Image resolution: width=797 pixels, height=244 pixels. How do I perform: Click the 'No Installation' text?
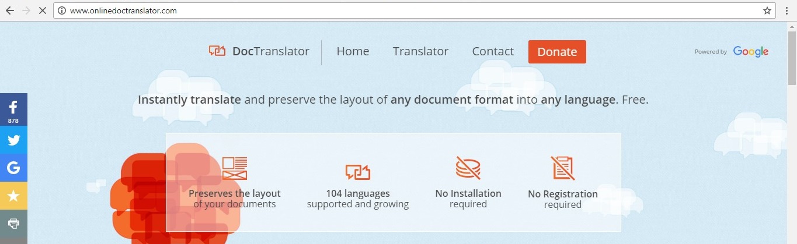[468, 193]
